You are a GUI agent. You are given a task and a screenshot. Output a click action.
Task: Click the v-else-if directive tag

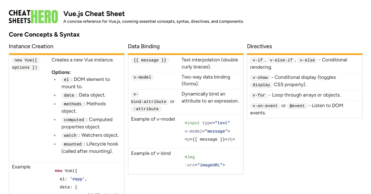(x=281, y=60)
